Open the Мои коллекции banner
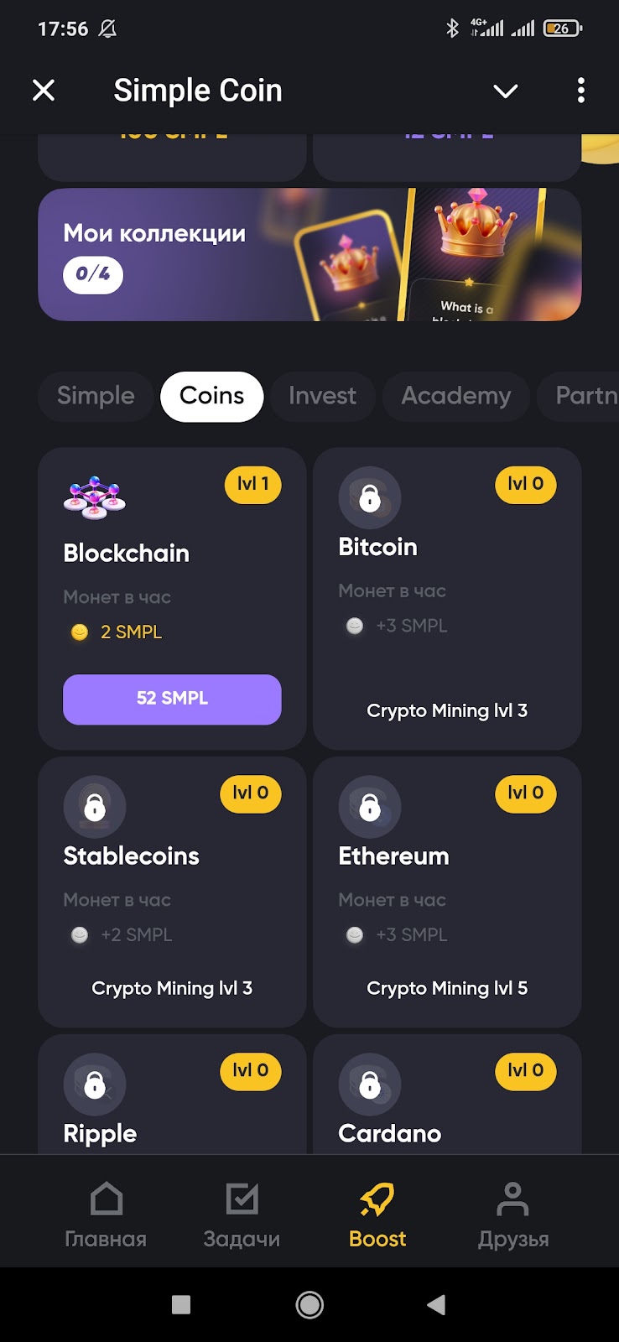This screenshot has height=1342, width=619. [309, 254]
